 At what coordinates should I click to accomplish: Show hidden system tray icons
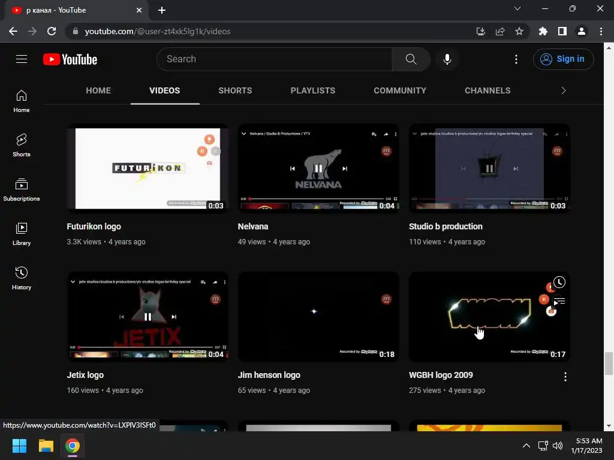pyautogui.click(x=526, y=446)
